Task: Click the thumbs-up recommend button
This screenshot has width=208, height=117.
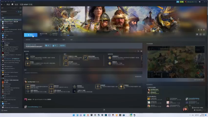Action: pos(48,45)
